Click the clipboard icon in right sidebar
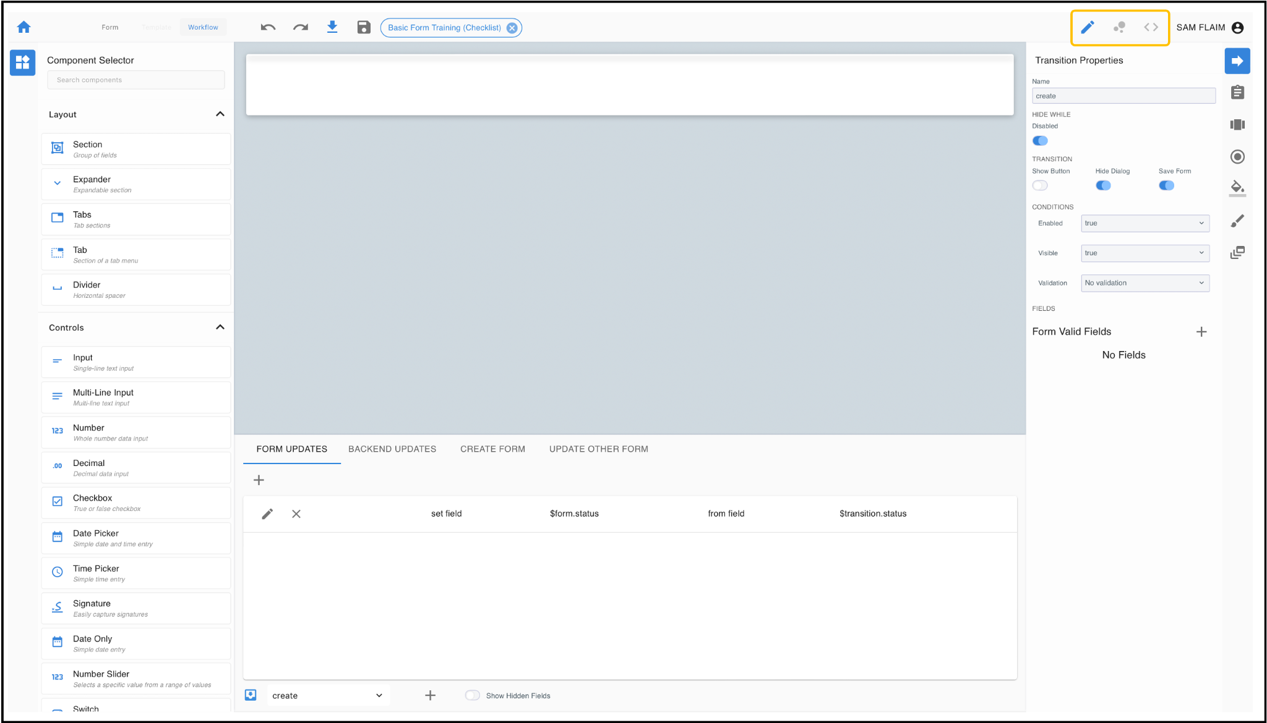 point(1237,93)
